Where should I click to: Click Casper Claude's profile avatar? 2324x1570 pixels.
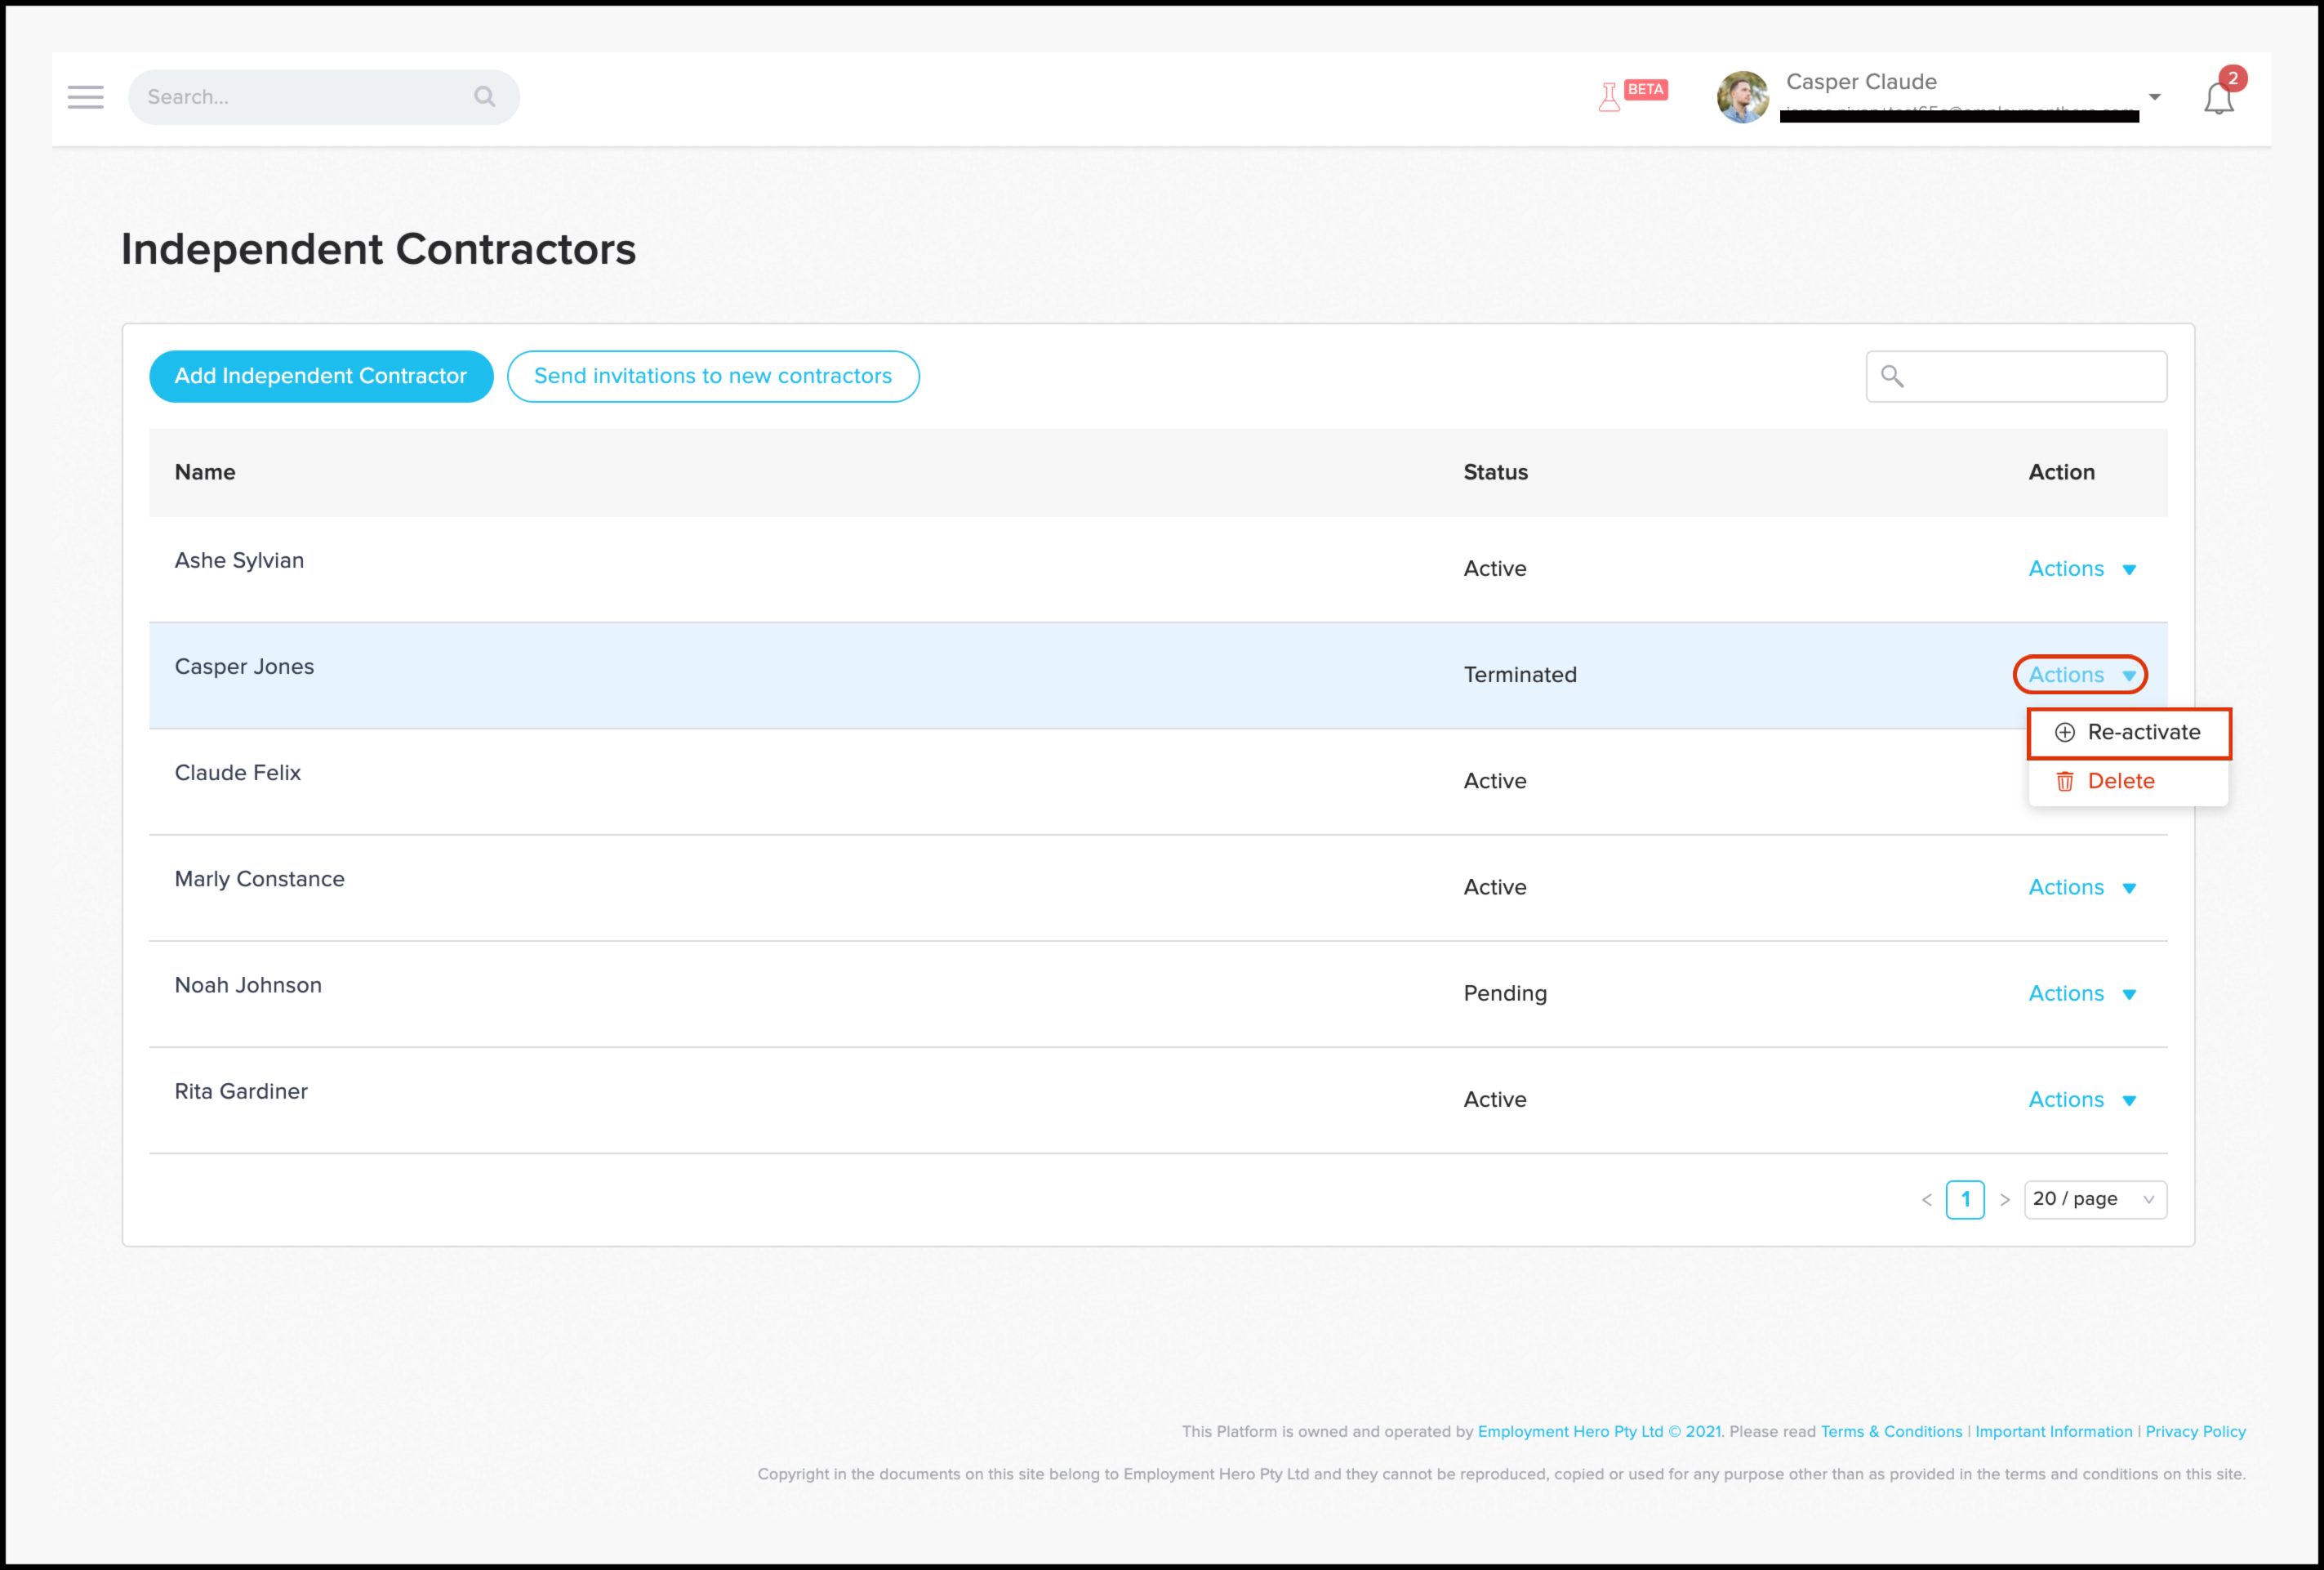click(1742, 97)
